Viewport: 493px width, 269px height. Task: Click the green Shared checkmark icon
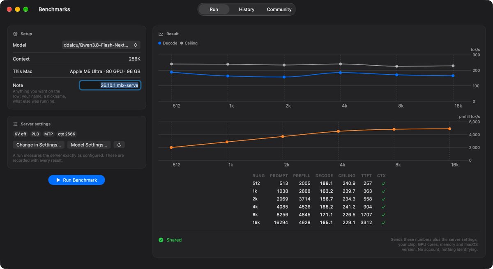[161, 240]
